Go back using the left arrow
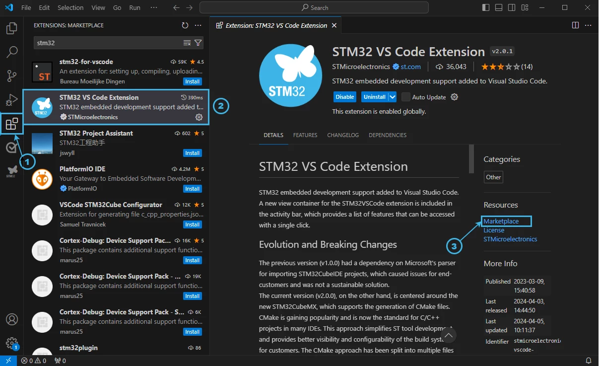This screenshot has width=599, height=366. click(x=177, y=7)
